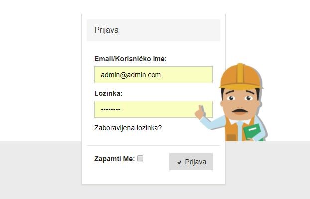The image size is (310, 199).
Task: Click the Lozinka label
Action: pyautogui.click(x=108, y=93)
